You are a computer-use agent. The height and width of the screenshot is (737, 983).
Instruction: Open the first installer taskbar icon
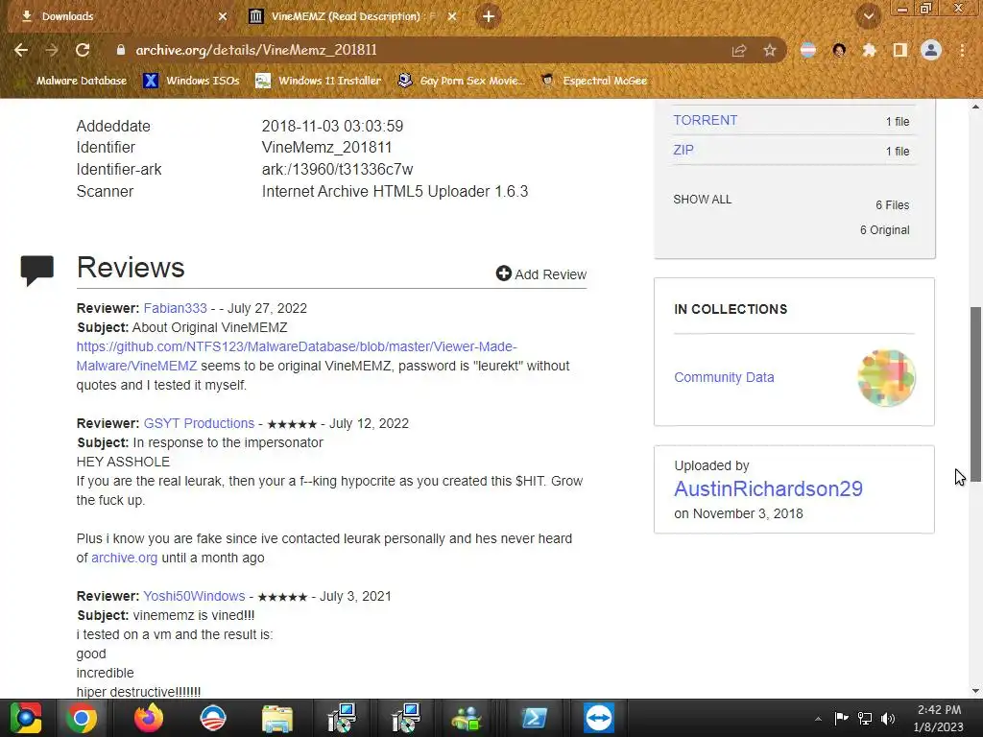coord(342,718)
